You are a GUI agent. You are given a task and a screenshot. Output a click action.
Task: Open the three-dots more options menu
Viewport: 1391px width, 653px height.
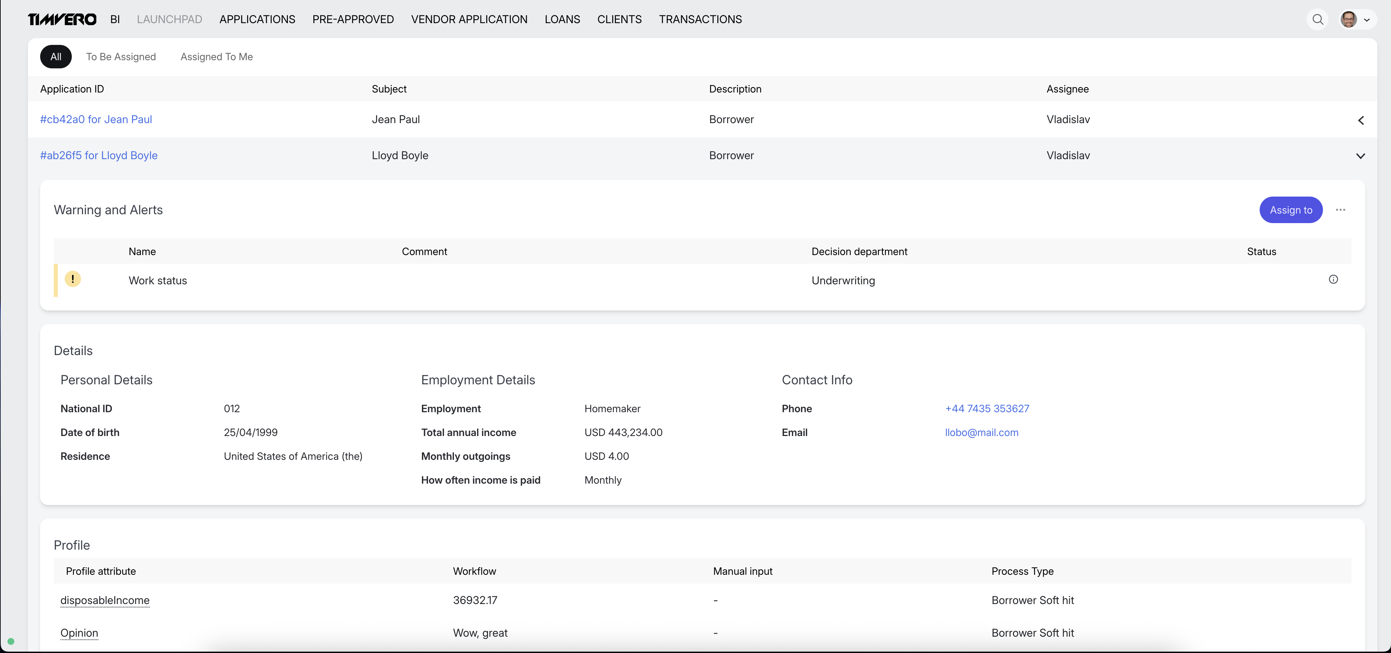1340,210
